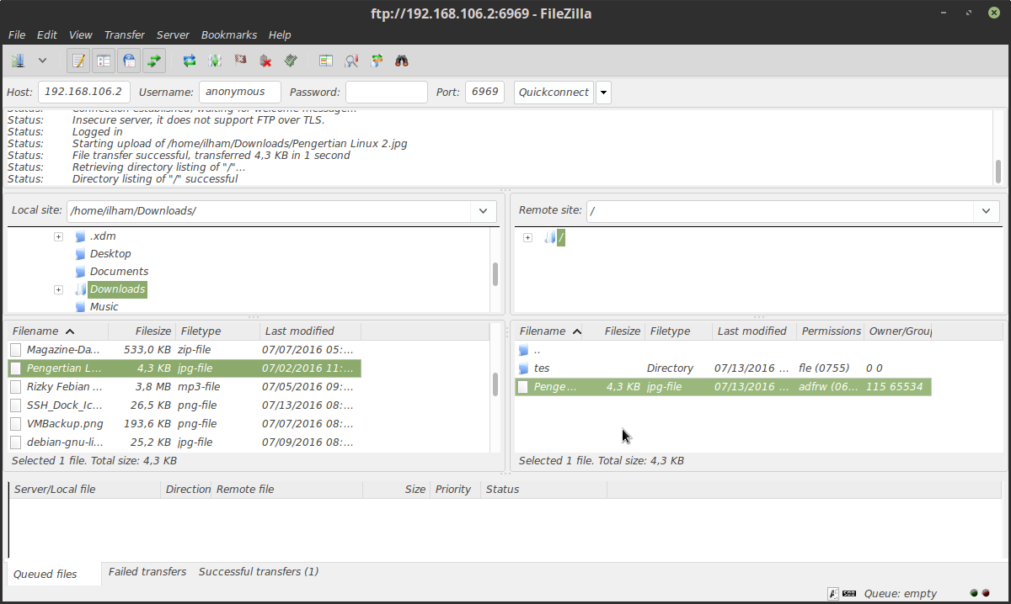
Task: Open the Quickconnect history dropdown
Action: 603,92
